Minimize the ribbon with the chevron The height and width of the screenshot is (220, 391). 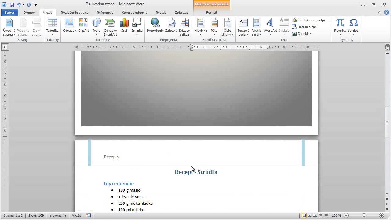(x=380, y=13)
